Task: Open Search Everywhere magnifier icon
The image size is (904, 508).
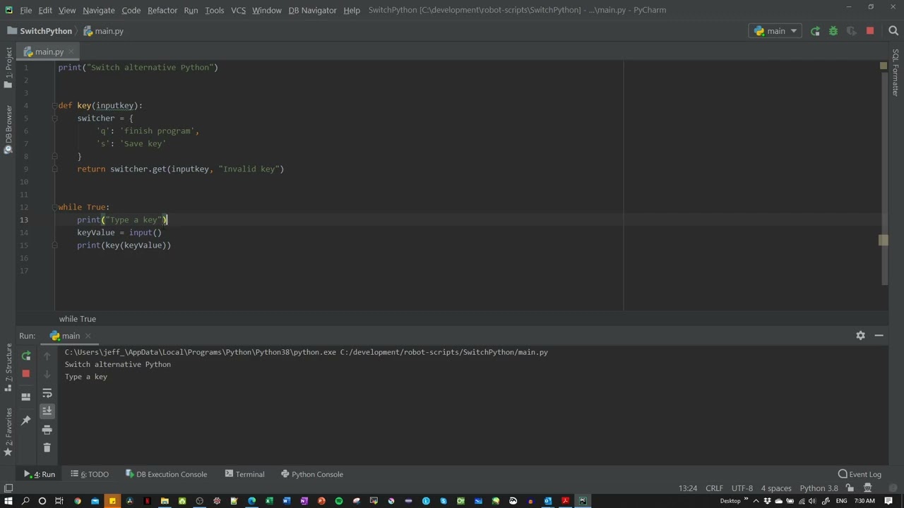Action: pos(893,31)
